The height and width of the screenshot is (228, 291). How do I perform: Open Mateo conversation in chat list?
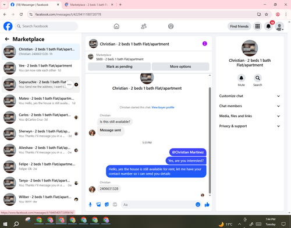point(41,101)
